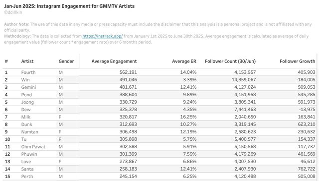Click the Dunk artist name
Viewport: 319px width, 181px height.
[26, 124]
